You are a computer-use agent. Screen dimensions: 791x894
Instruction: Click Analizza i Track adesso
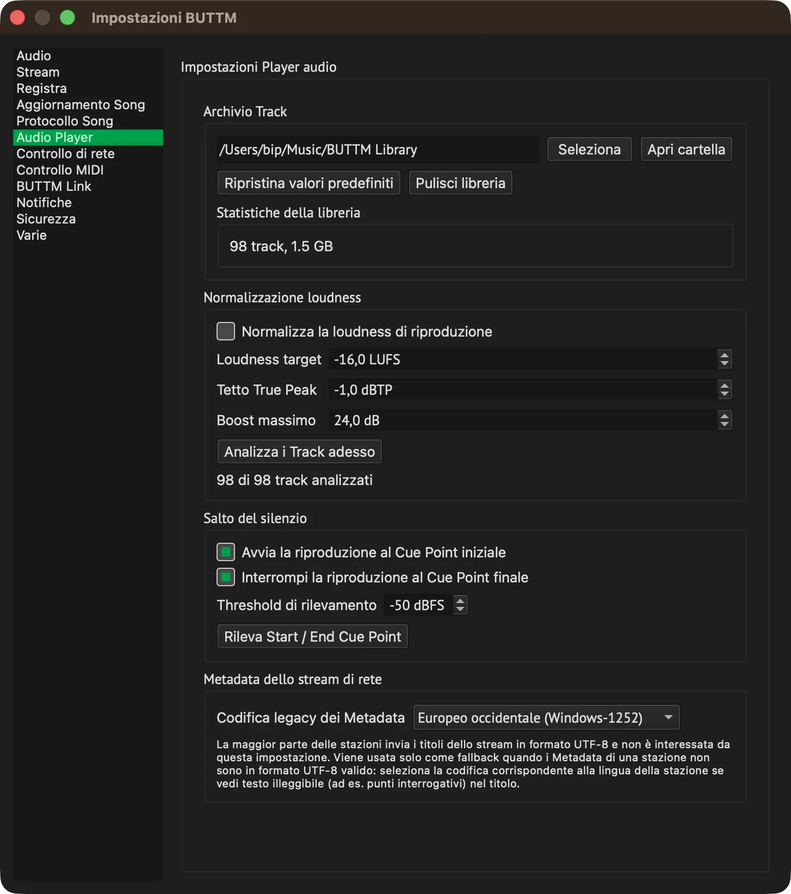299,452
